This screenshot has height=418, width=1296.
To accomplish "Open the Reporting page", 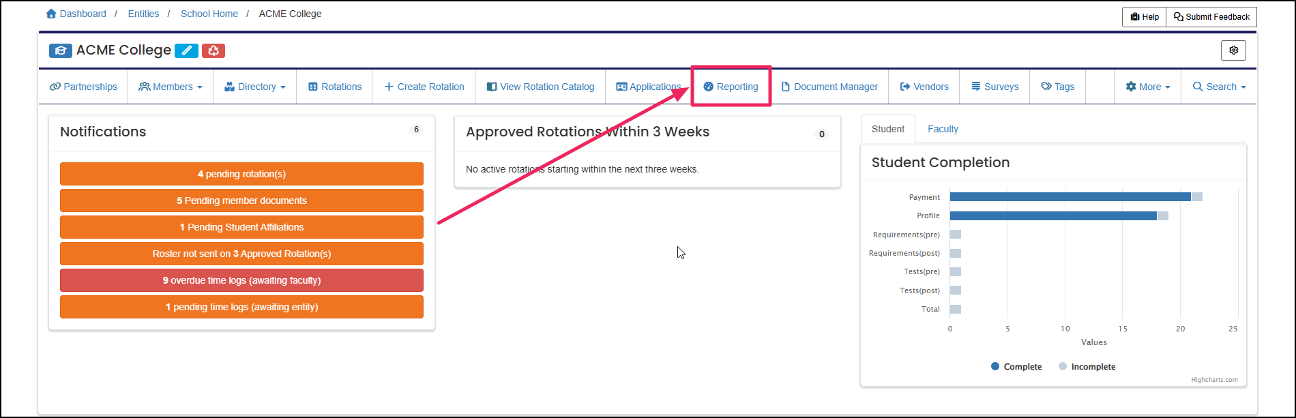I will click(x=731, y=87).
